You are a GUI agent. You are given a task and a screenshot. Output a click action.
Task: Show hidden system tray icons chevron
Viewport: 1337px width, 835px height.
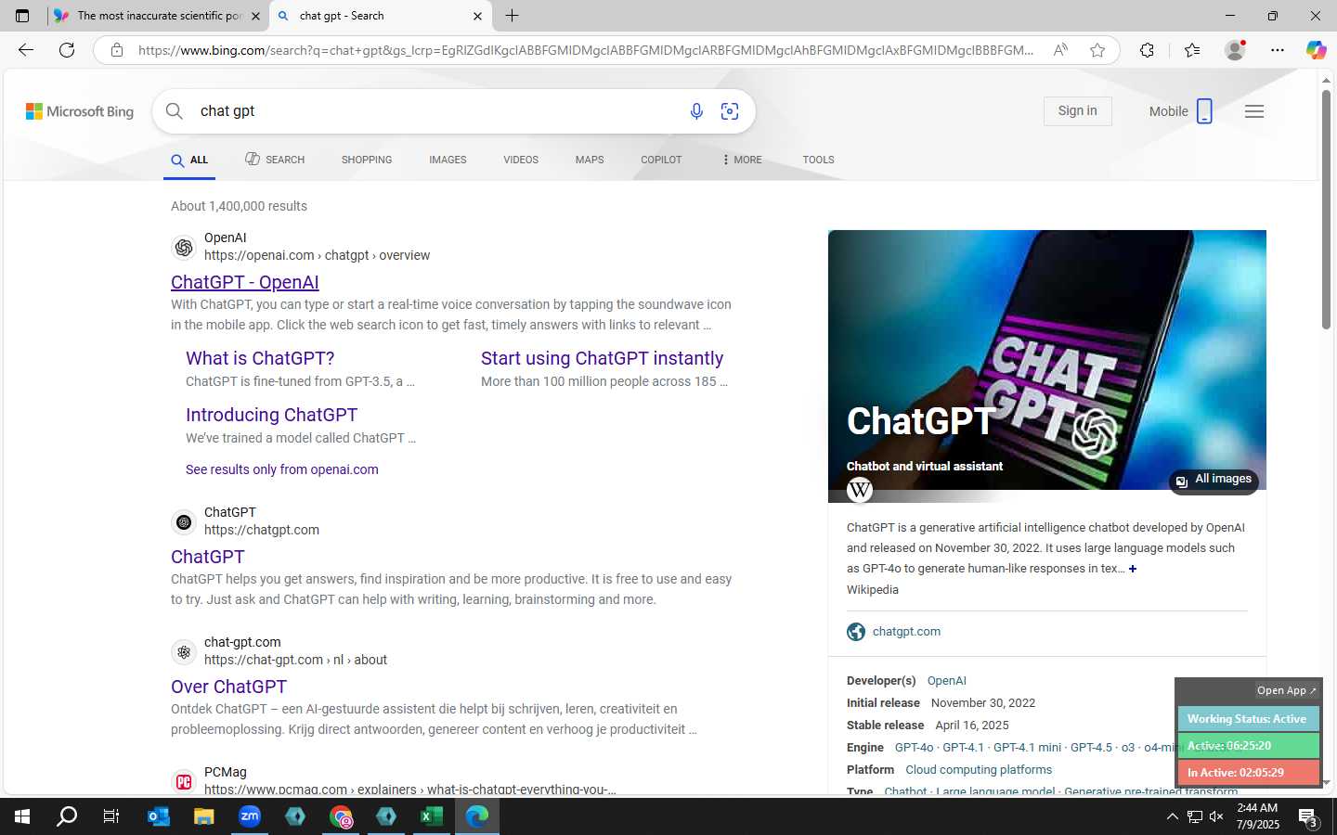[x=1172, y=816]
